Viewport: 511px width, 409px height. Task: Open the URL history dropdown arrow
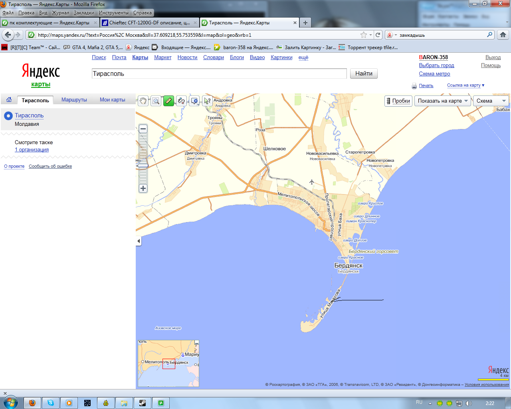pyautogui.click(x=371, y=35)
